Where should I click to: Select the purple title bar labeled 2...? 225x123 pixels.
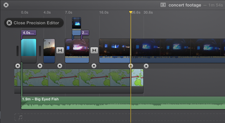(85, 33)
